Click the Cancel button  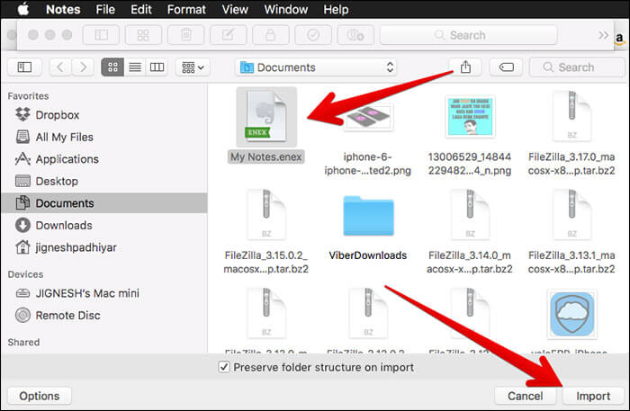coord(525,396)
